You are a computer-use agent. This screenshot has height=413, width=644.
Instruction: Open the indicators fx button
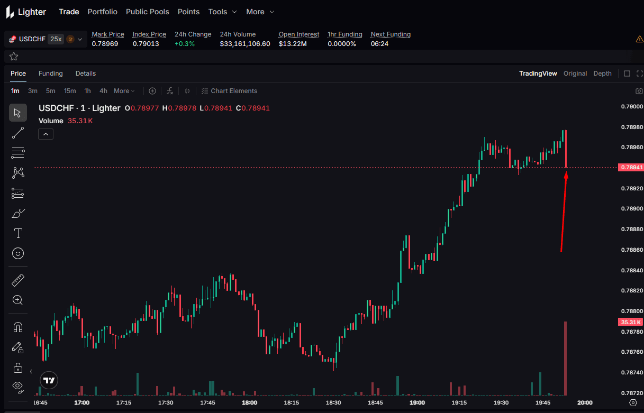pyautogui.click(x=170, y=91)
